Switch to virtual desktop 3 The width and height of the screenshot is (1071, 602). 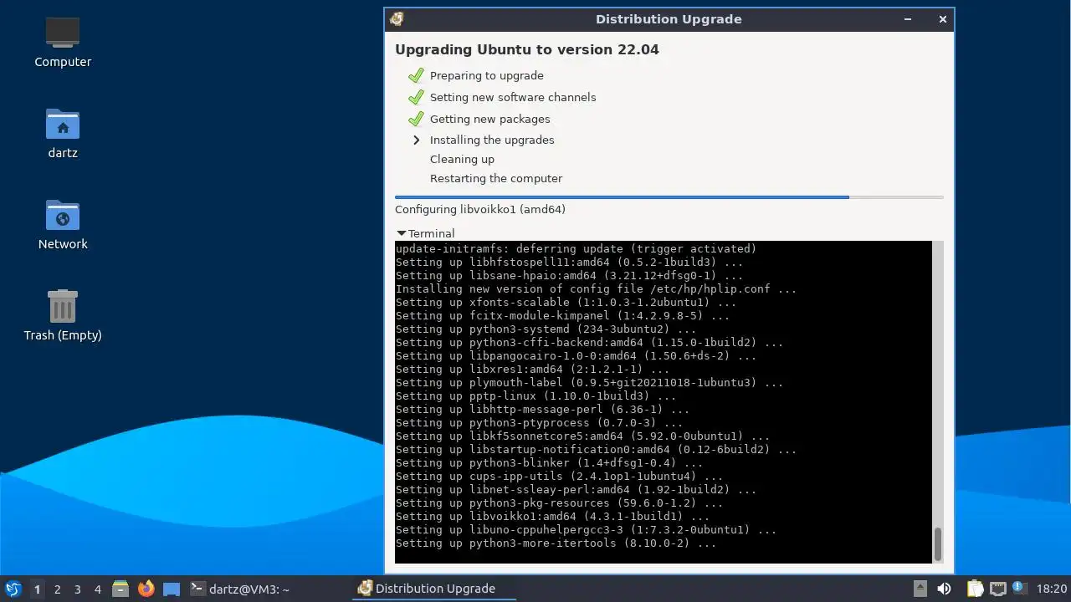[x=77, y=589]
